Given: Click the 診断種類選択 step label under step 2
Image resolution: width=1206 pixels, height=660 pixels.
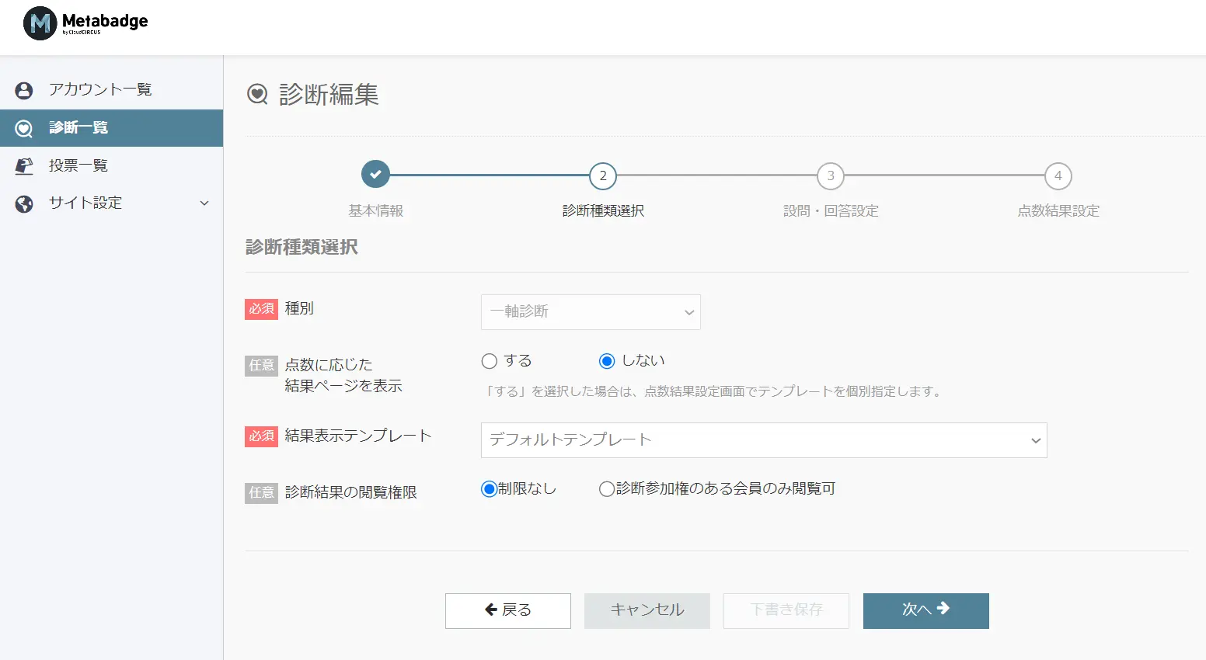Looking at the screenshot, I should click(603, 211).
